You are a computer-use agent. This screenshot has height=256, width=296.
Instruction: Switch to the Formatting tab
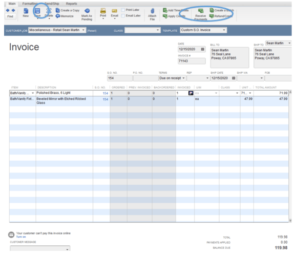click(x=30, y=4)
